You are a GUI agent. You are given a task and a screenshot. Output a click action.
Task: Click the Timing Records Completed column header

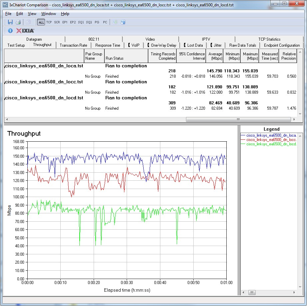point(162,56)
